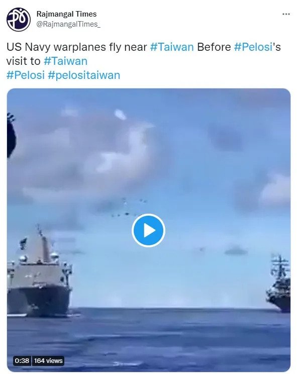Click the 164 views counter
This screenshot has width=297, height=374.
click(48, 360)
